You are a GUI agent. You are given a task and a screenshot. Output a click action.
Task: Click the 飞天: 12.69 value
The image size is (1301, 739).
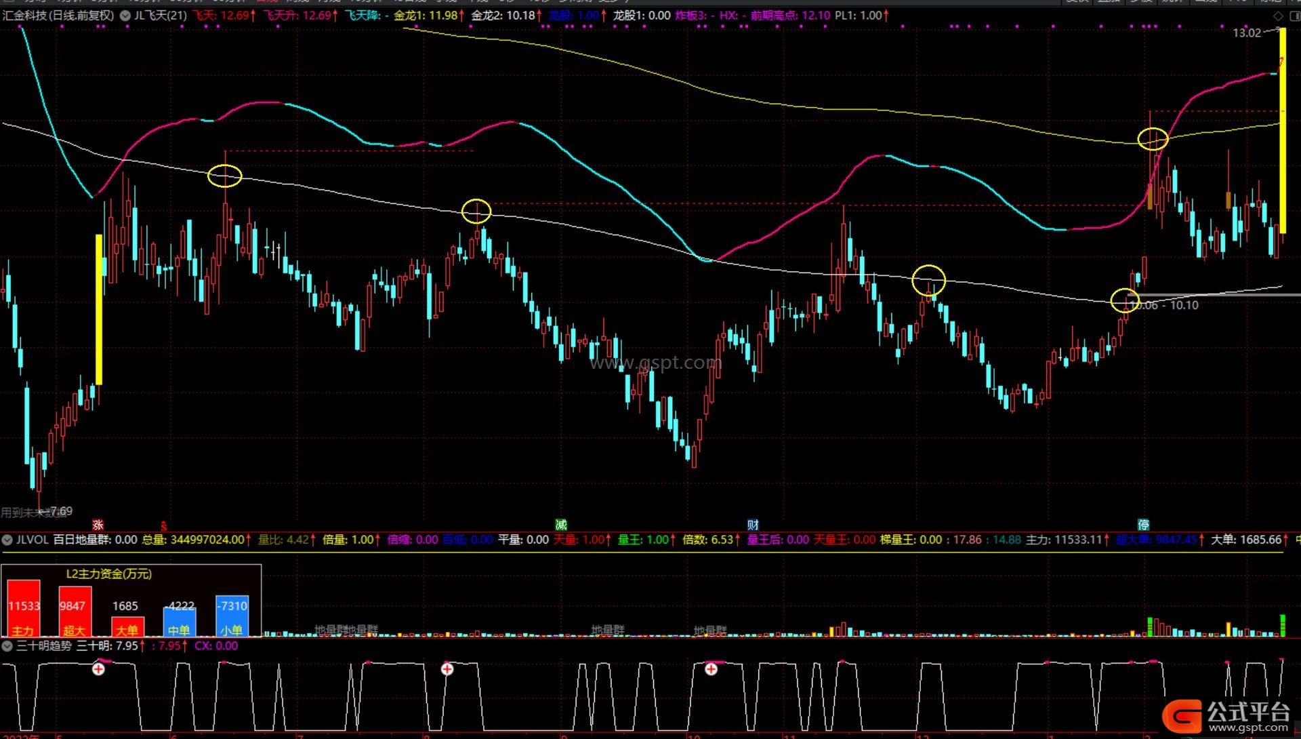(224, 15)
